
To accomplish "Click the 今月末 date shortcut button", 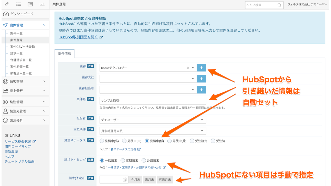I will click(136, 180).
